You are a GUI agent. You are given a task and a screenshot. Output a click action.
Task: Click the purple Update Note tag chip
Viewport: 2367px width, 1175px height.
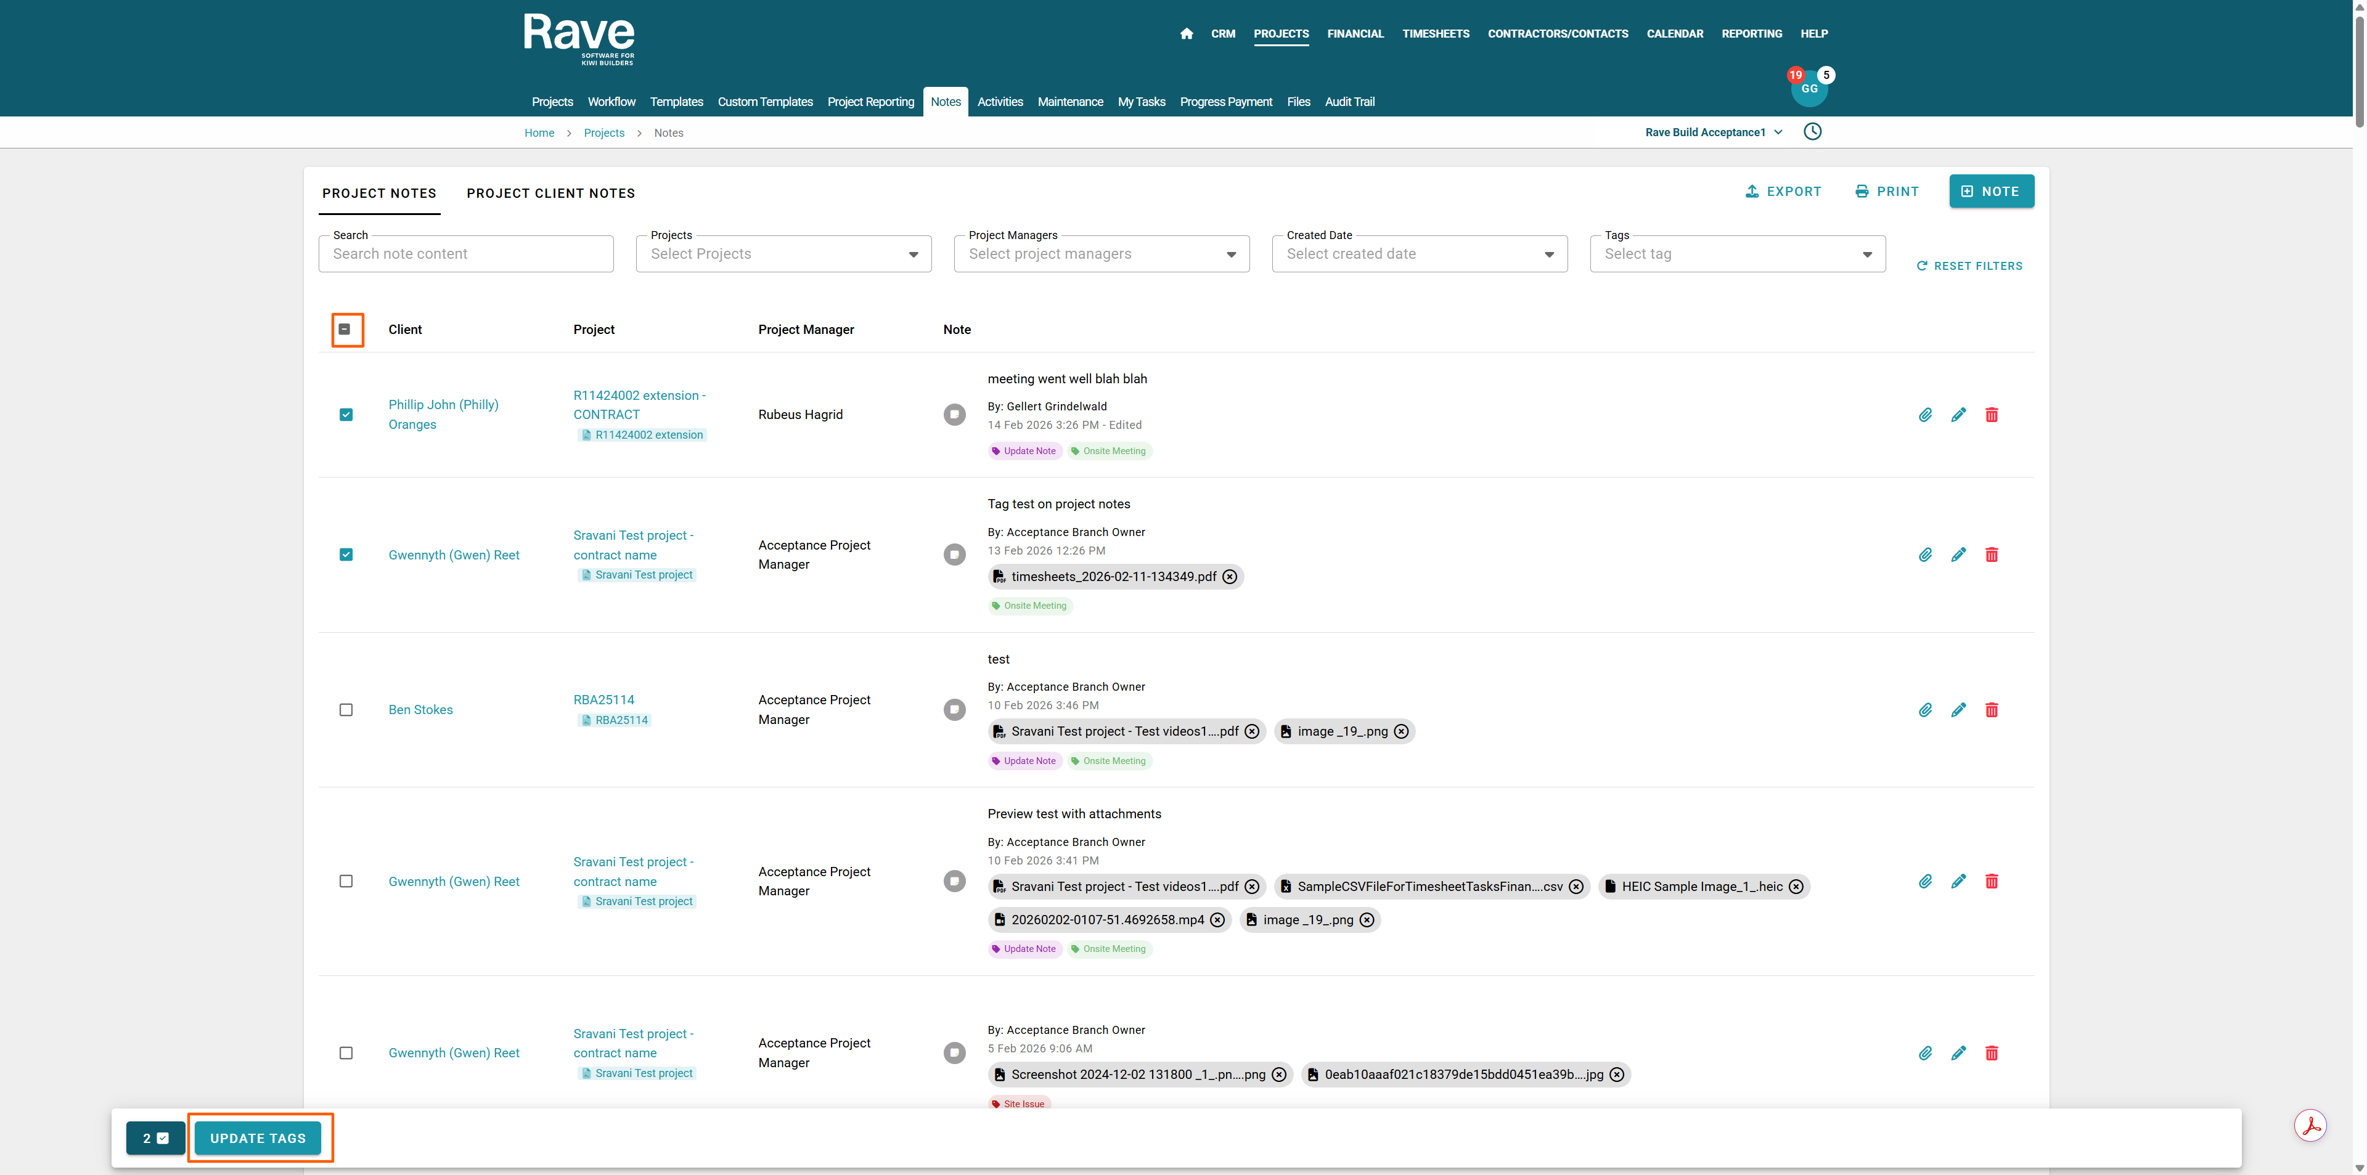point(1024,451)
